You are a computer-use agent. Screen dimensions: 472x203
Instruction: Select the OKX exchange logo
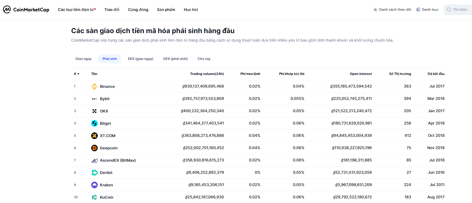(94, 111)
